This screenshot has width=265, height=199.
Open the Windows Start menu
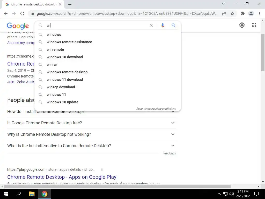coord(6,194)
